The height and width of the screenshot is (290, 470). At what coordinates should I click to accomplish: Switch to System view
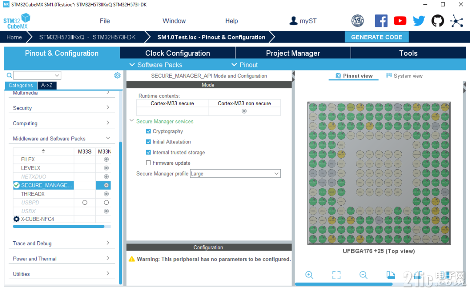click(404, 76)
